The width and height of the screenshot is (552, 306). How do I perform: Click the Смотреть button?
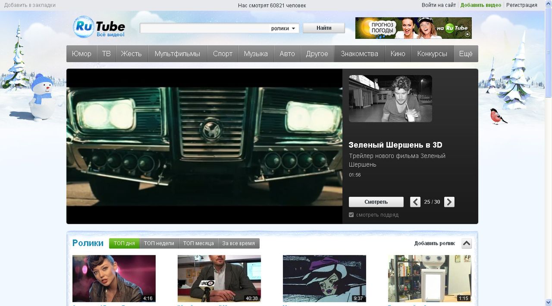(376, 202)
